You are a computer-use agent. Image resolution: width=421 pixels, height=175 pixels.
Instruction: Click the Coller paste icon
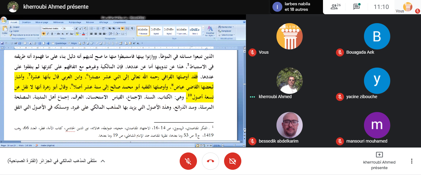pos(5,29)
